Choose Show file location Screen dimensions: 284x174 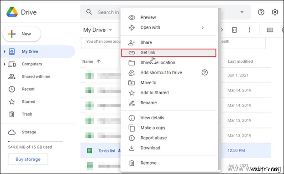pos(168,62)
